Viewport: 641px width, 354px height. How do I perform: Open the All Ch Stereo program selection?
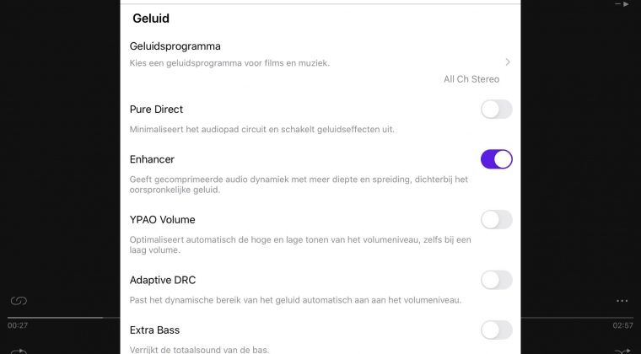(471, 79)
